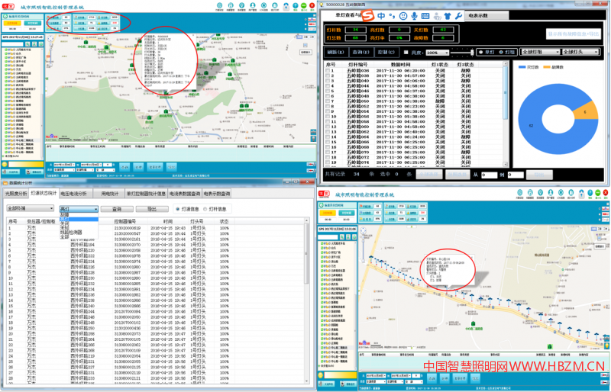The image size is (611, 392).
Task: Open the 全部灯组 dropdown
Action: point(539,52)
